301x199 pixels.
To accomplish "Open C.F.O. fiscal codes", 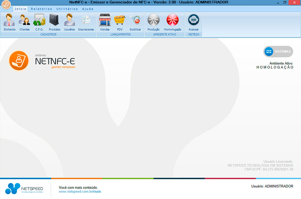I will click(x=40, y=22).
